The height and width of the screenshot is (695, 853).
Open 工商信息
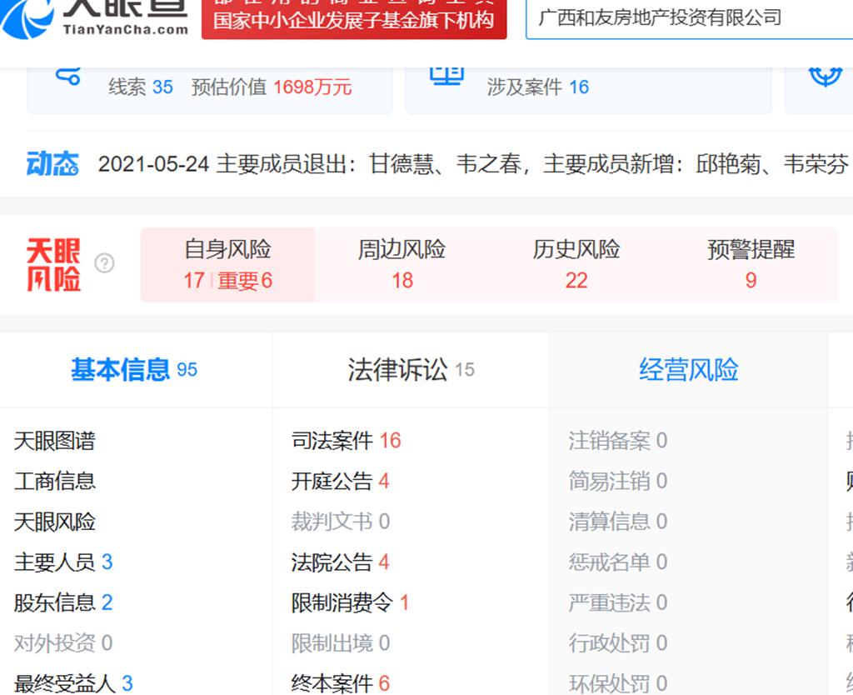[54, 481]
